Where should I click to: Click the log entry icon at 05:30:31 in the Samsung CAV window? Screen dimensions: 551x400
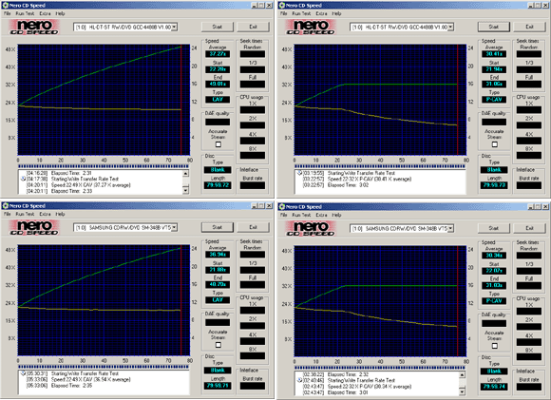pyautogui.click(x=23, y=373)
